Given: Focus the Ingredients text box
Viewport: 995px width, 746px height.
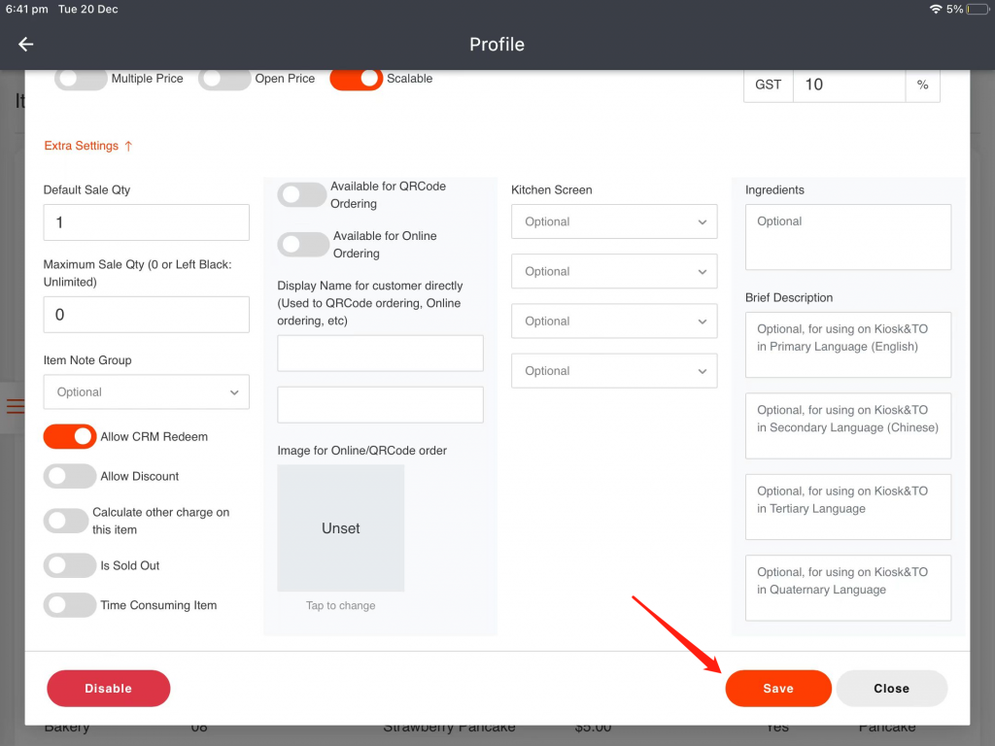Looking at the screenshot, I should pyautogui.click(x=848, y=237).
